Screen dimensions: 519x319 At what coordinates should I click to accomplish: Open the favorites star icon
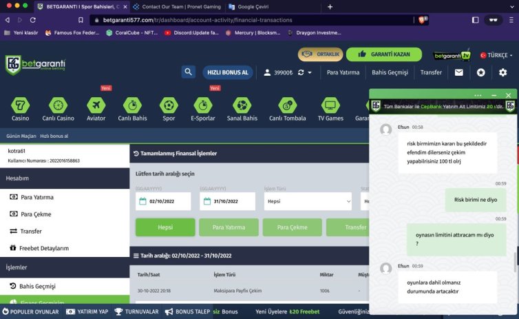coord(481,72)
